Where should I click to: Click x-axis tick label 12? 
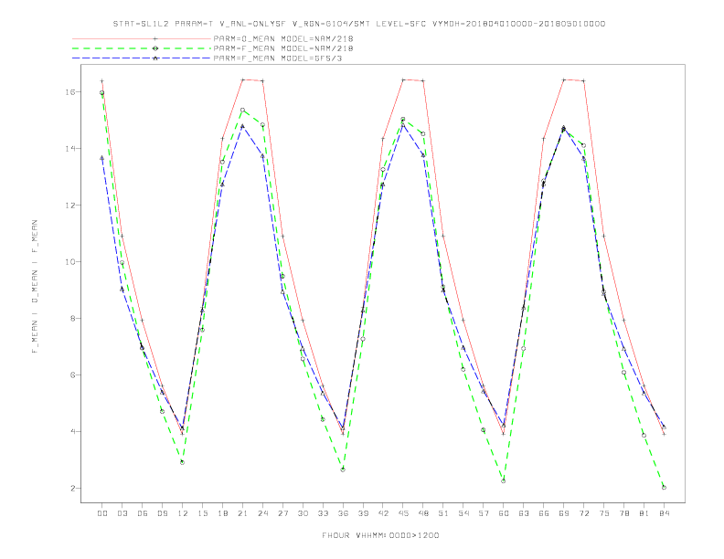pyautogui.click(x=183, y=513)
